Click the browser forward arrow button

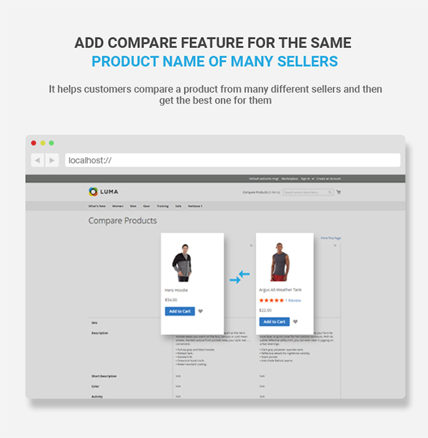point(52,161)
